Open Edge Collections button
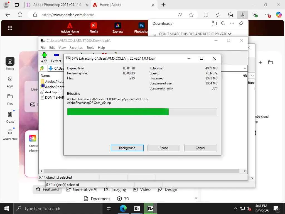 pyautogui.click(x=230, y=15)
